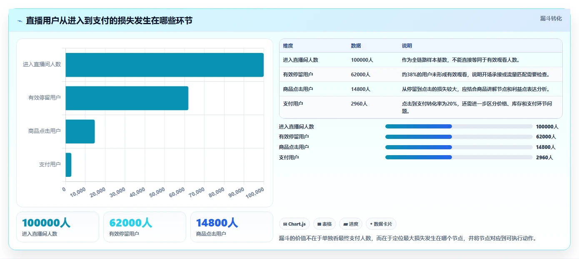Click the 有效停留用户 bar in chart
579x259 pixels.
(127, 98)
